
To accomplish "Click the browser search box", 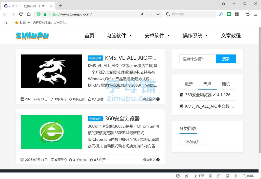I will pos(190,14).
